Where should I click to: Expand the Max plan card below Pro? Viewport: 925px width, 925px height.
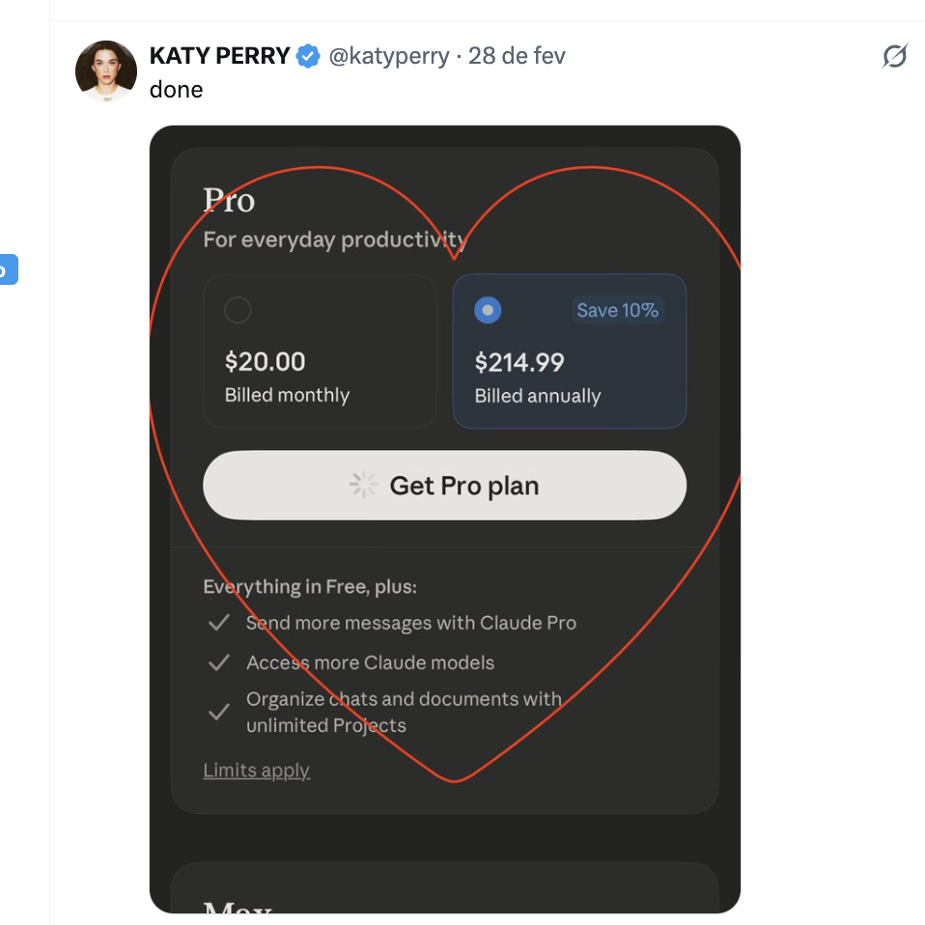coord(444,898)
